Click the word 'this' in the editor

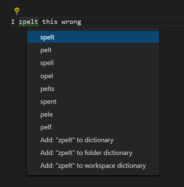click(50, 22)
